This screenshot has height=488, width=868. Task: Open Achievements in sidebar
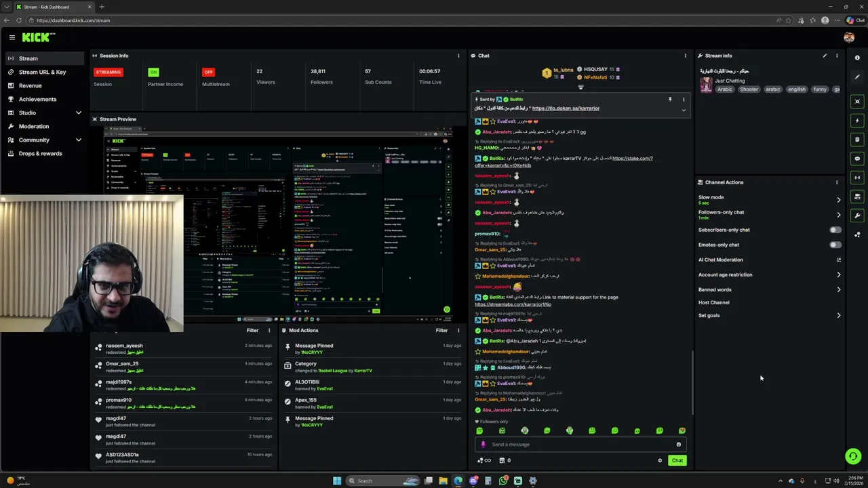[x=37, y=99]
